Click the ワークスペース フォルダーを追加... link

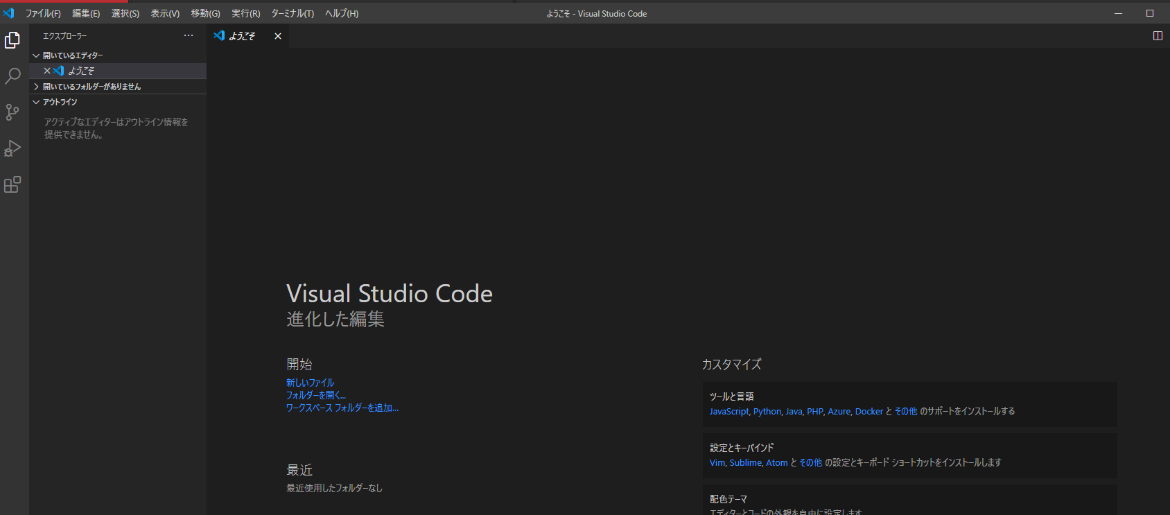click(342, 408)
